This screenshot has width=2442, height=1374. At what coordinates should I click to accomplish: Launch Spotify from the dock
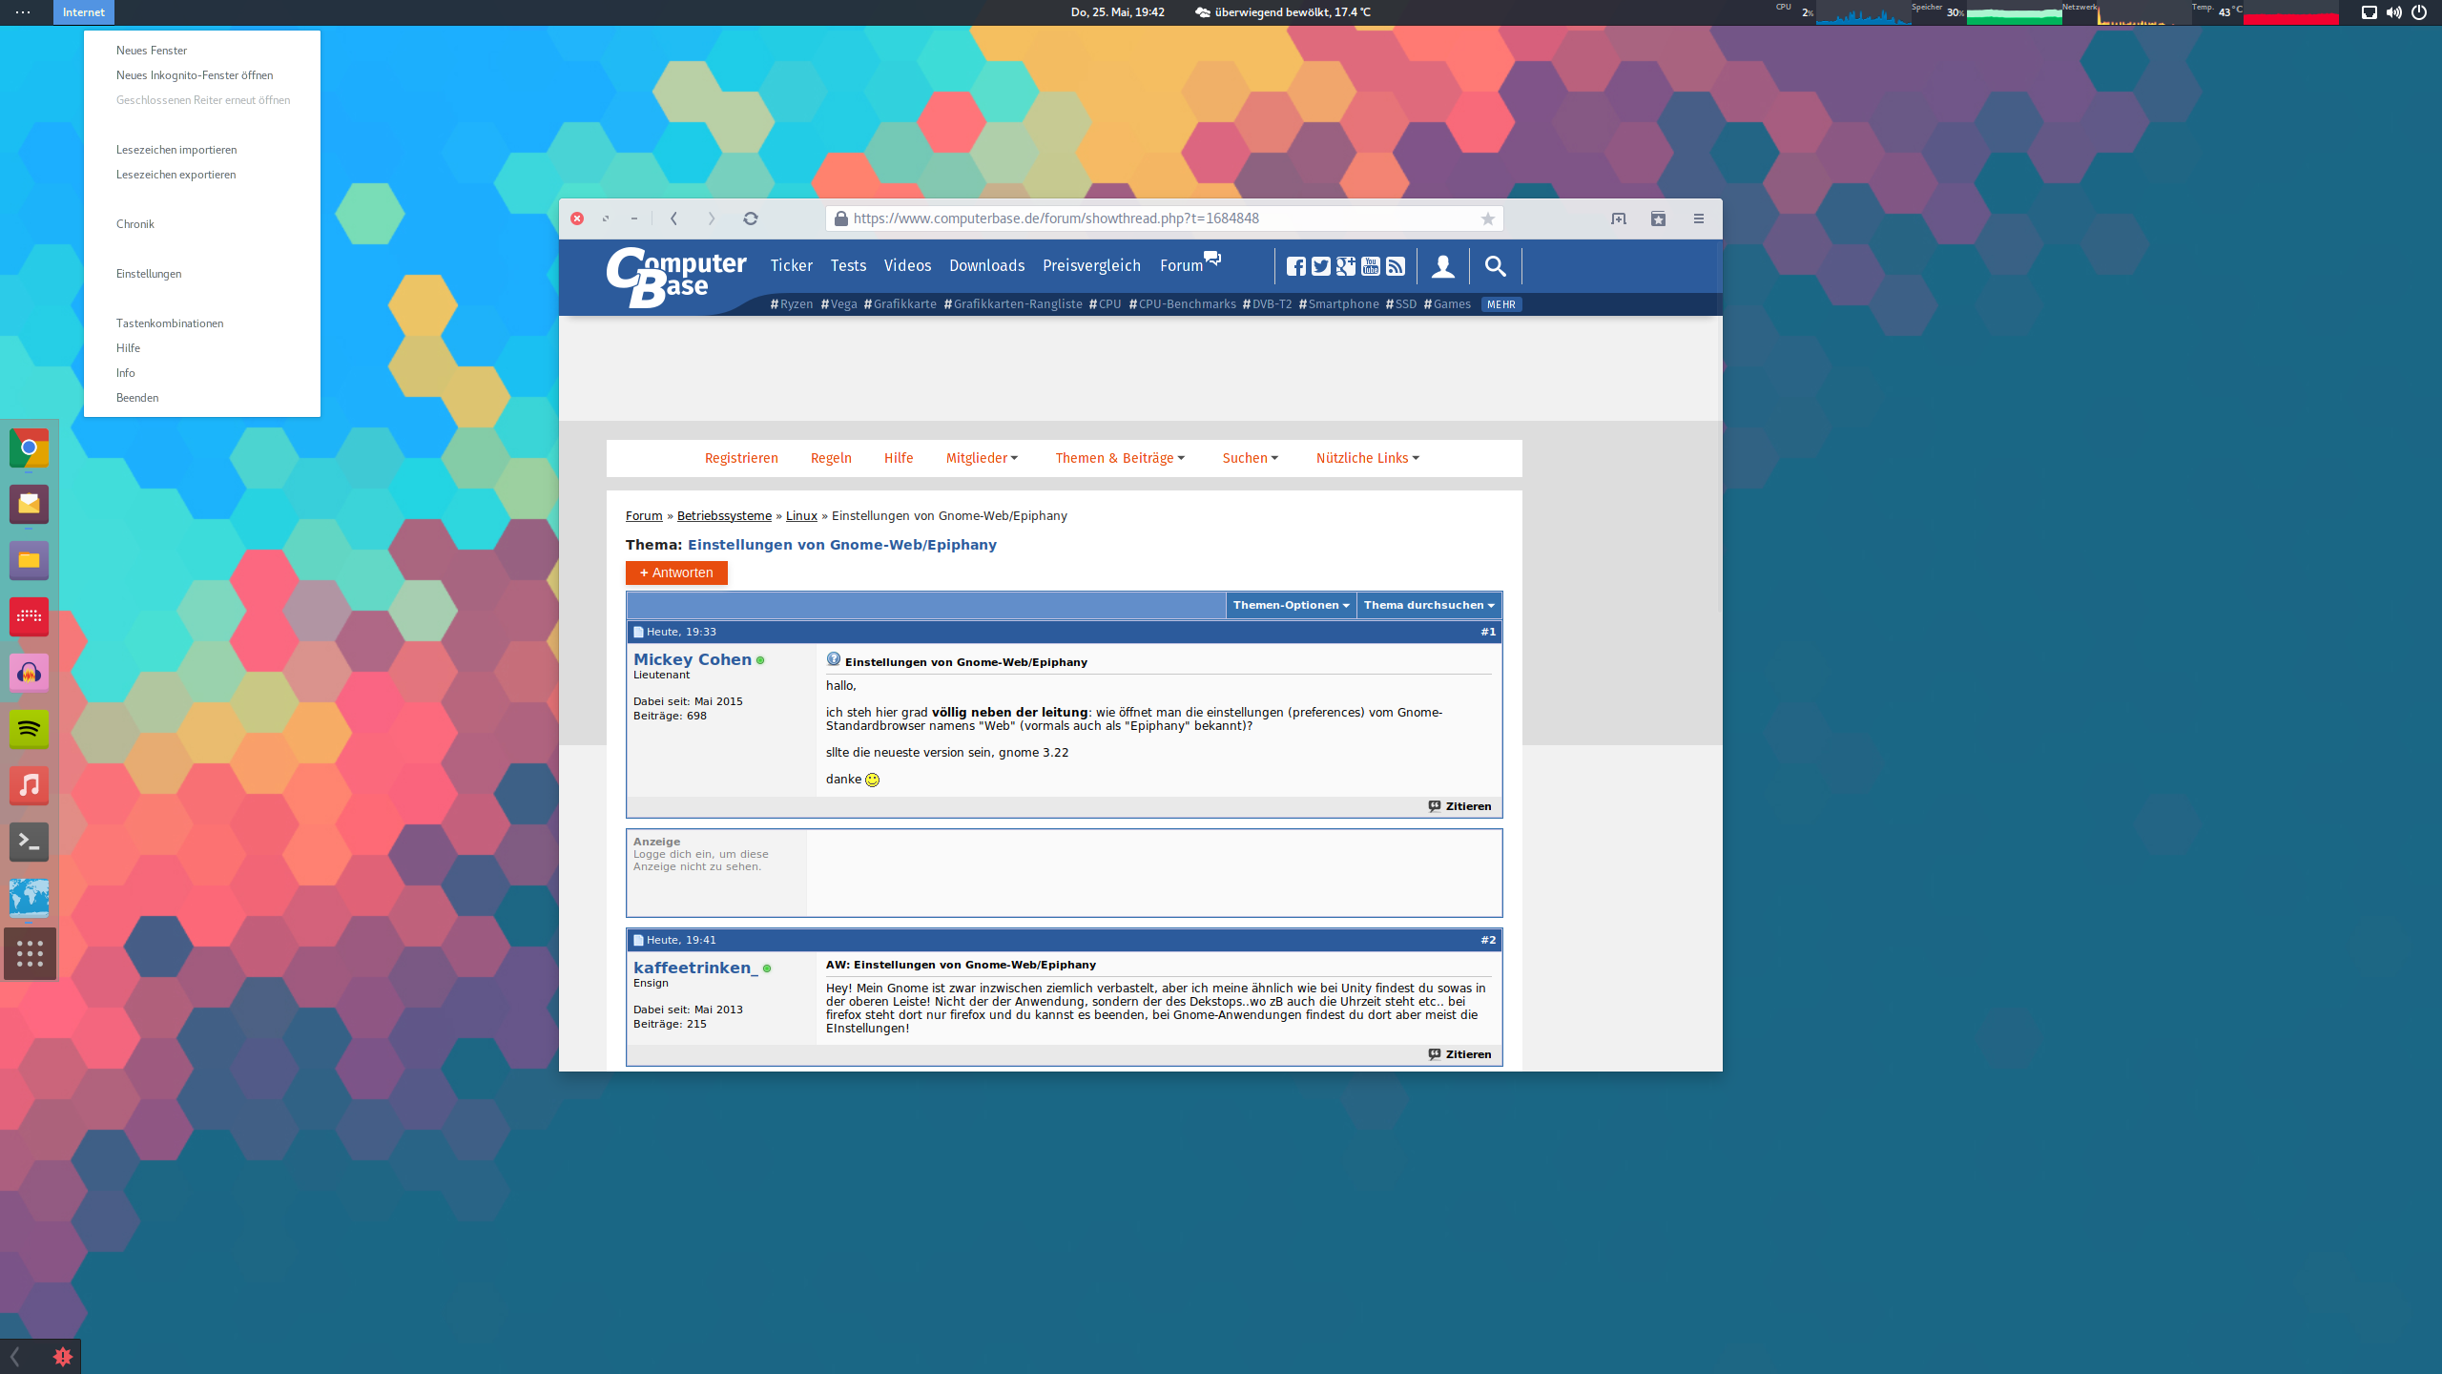(29, 729)
